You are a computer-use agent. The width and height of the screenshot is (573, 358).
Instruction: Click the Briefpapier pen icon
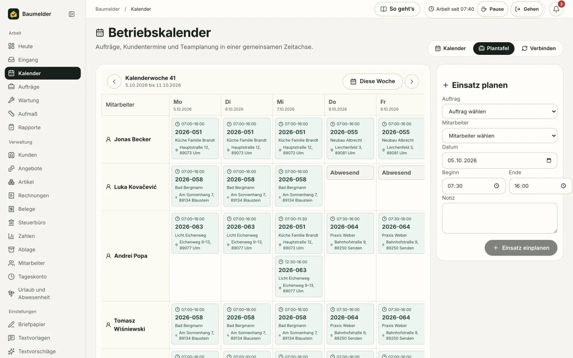tap(11, 324)
